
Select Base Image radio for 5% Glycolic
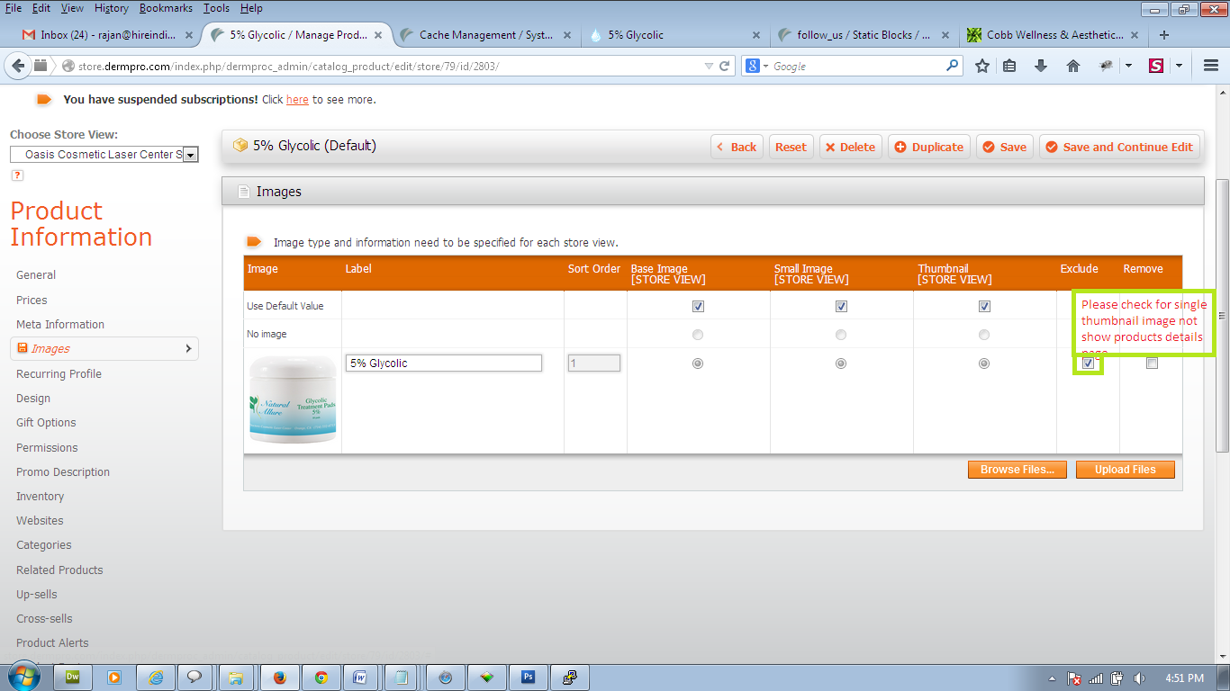(x=698, y=363)
